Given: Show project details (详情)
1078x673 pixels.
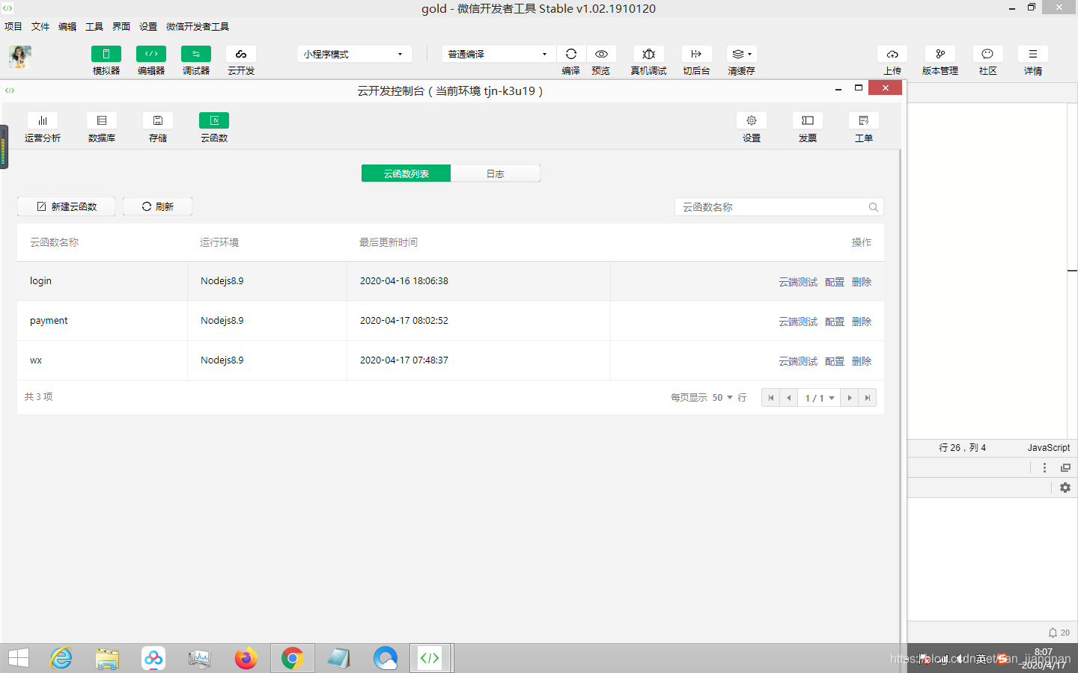Looking at the screenshot, I should tap(1033, 54).
